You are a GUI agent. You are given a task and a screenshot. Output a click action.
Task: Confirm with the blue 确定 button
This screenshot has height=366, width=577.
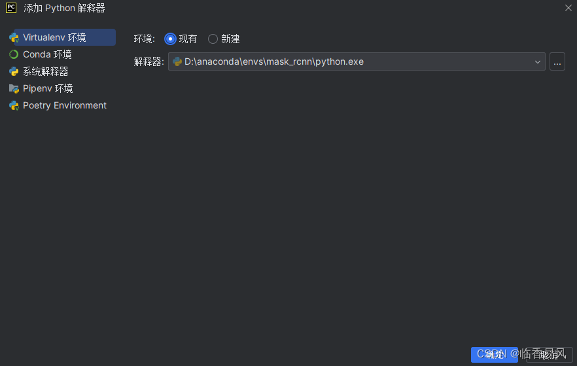pyautogui.click(x=494, y=355)
